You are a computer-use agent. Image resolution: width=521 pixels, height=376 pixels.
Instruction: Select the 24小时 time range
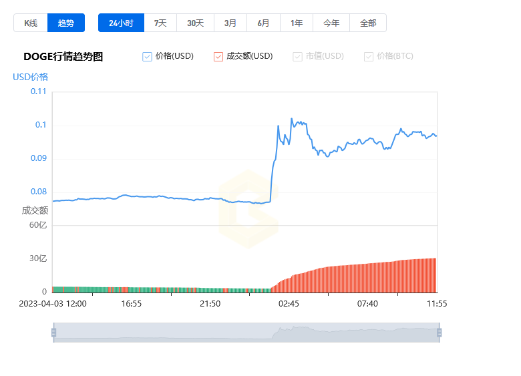click(x=121, y=23)
